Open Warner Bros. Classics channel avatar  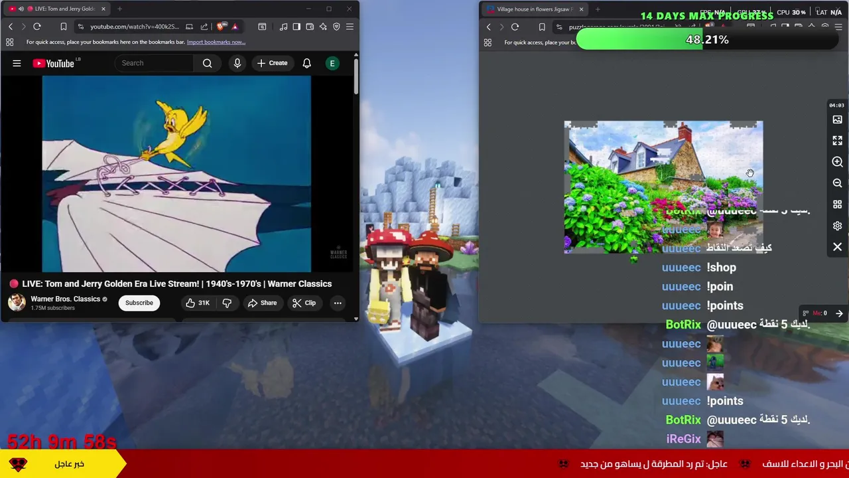point(17,303)
